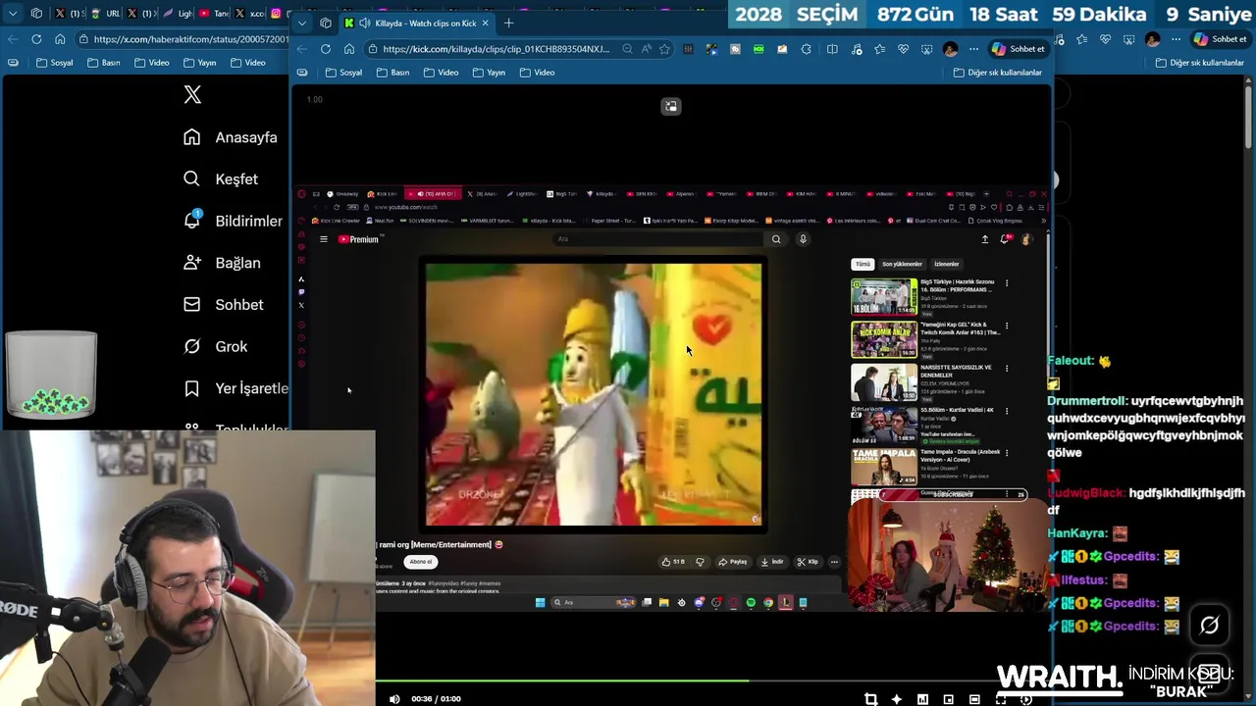This screenshot has width=1256, height=706.
Task: Open floating Grok button on X page
Action: 1209,625
